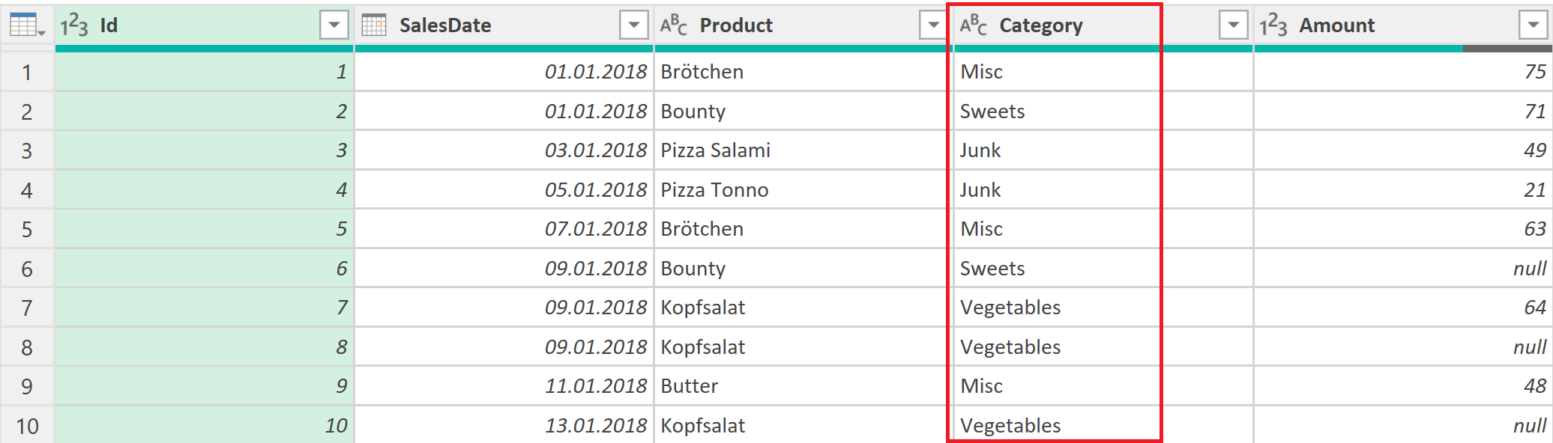This screenshot has width=1553, height=443.
Task: Click the 11.01.2018 sales date cell
Action: [595, 386]
